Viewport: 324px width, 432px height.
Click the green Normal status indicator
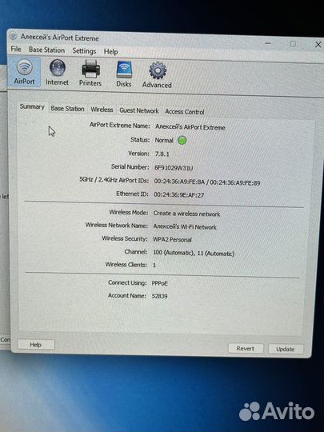182,141
